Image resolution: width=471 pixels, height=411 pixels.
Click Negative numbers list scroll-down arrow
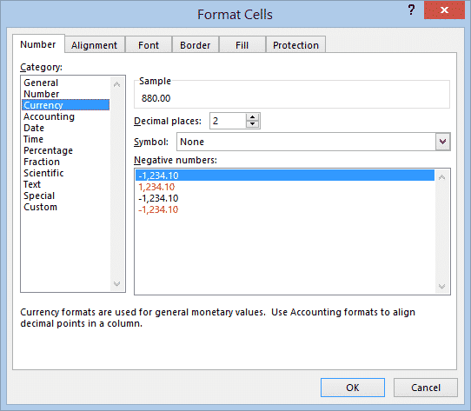point(441,287)
